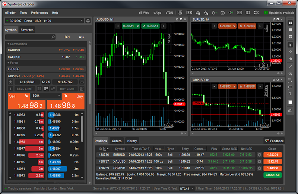Switch to the Orders tab
This screenshot has width=298, height=194.
click(x=117, y=141)
